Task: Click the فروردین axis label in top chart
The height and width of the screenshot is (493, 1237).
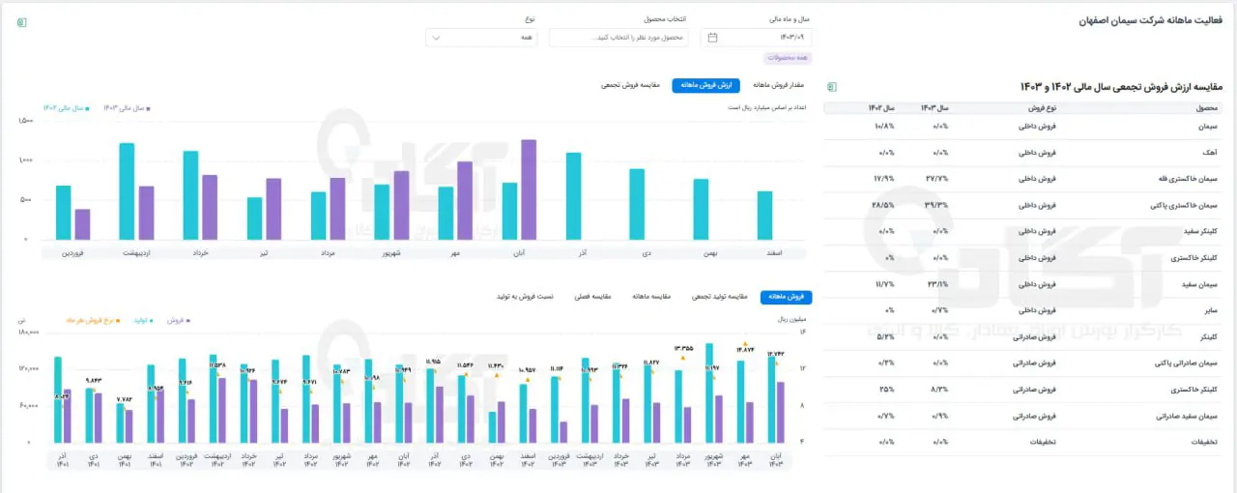Action: (x=74, y=252)
